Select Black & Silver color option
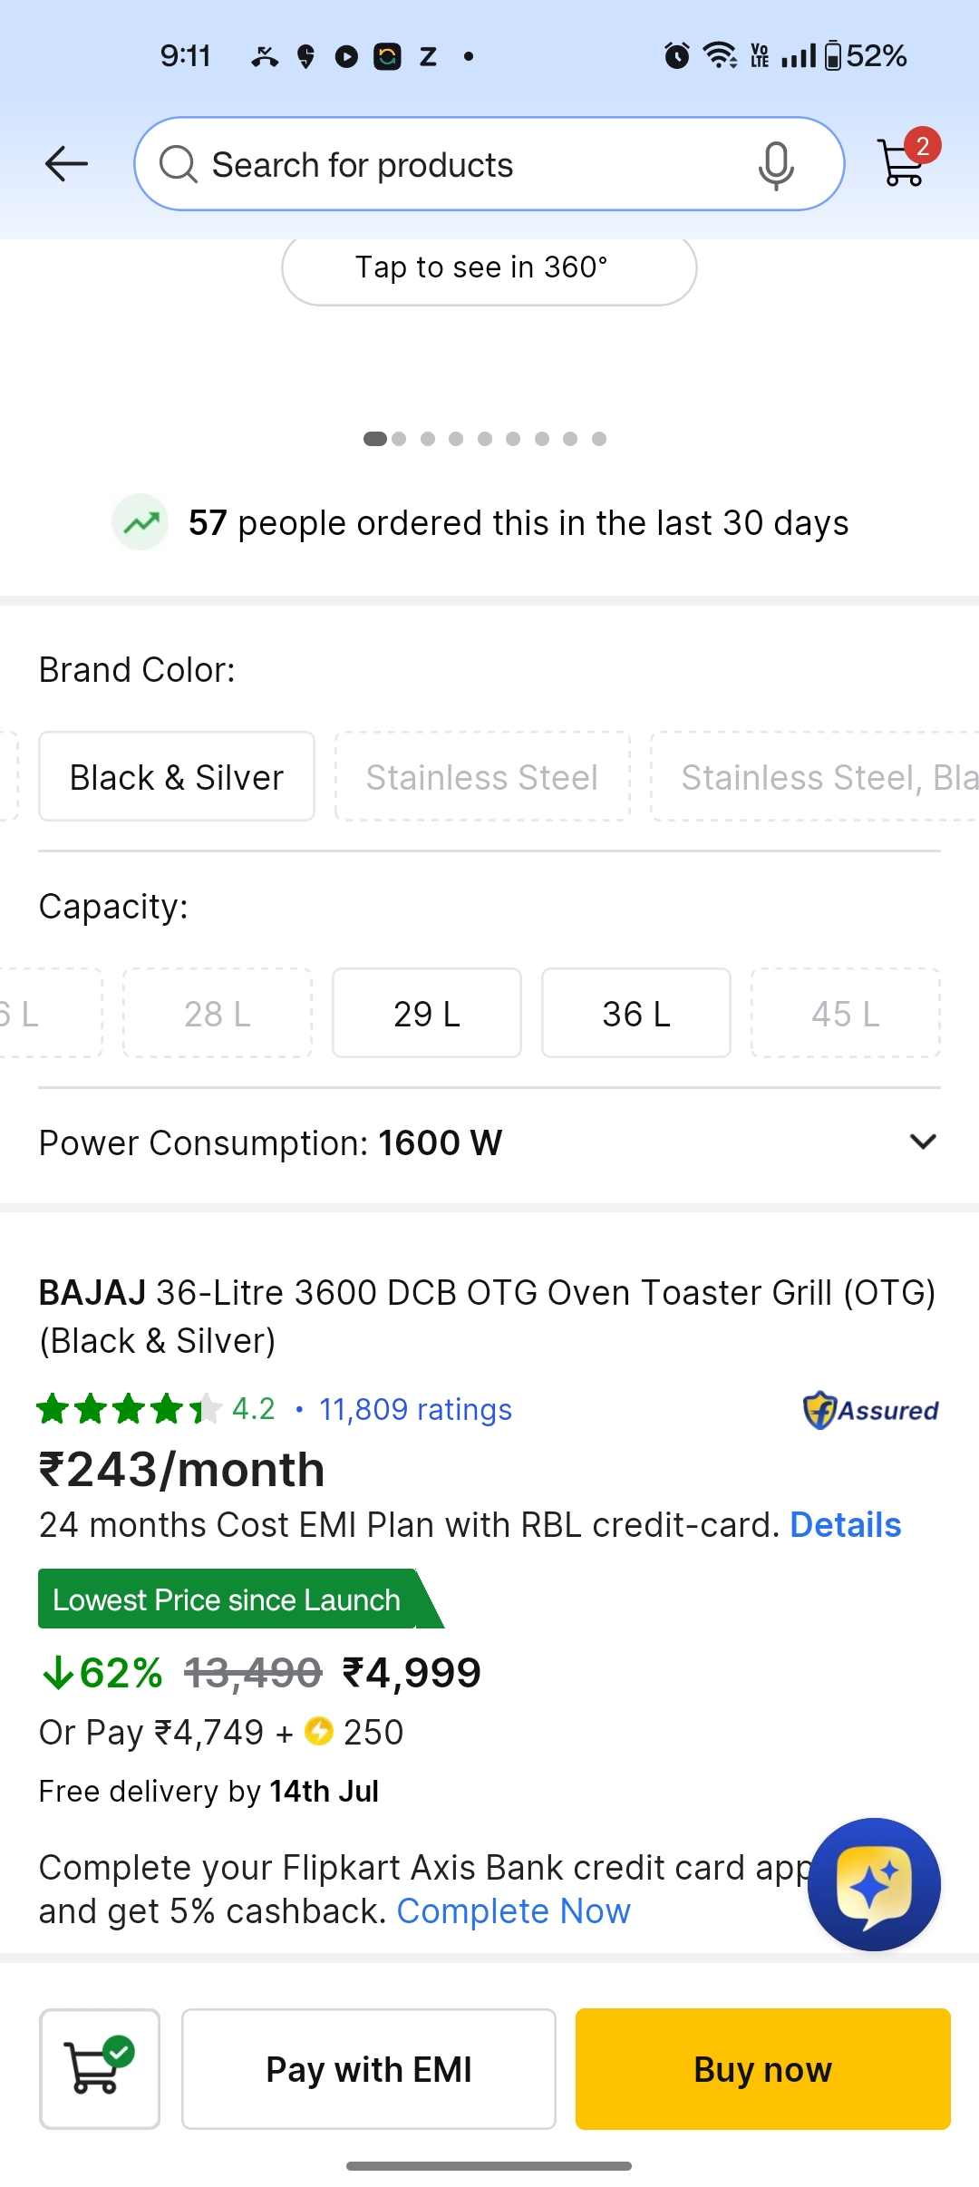Image resolution: width=979 pixels, height=2187 pixels. (x=177, y=777)
